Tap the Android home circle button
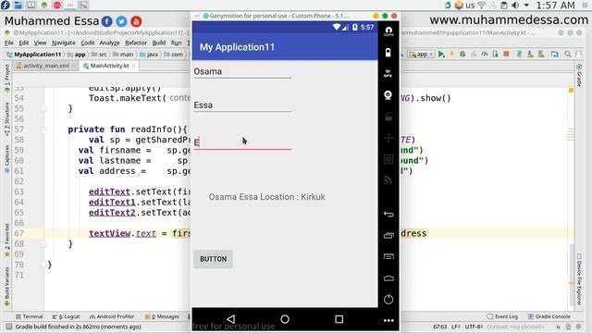 (x=285, y=319)
